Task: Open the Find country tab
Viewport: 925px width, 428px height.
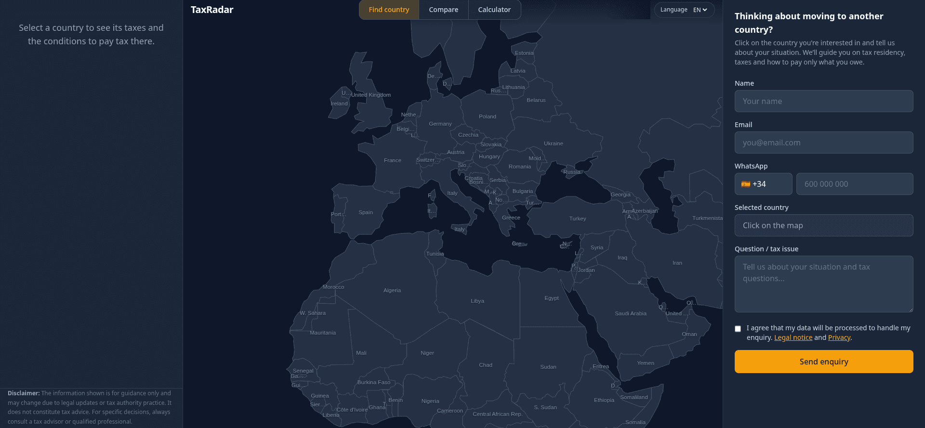Action: (389, 10)
